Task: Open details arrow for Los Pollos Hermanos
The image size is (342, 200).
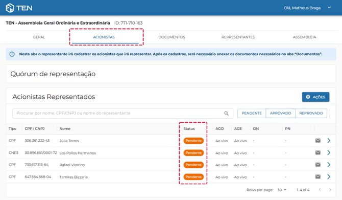Action: [329, 152]
